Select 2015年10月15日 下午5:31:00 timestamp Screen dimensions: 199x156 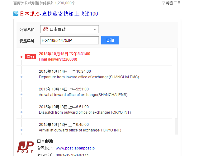click(x=64, y=54)
